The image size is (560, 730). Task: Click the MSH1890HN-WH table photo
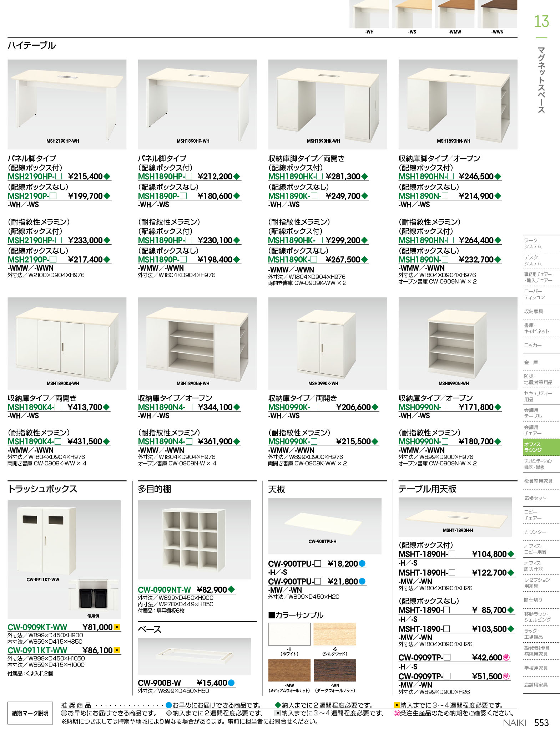pos(458,104)
